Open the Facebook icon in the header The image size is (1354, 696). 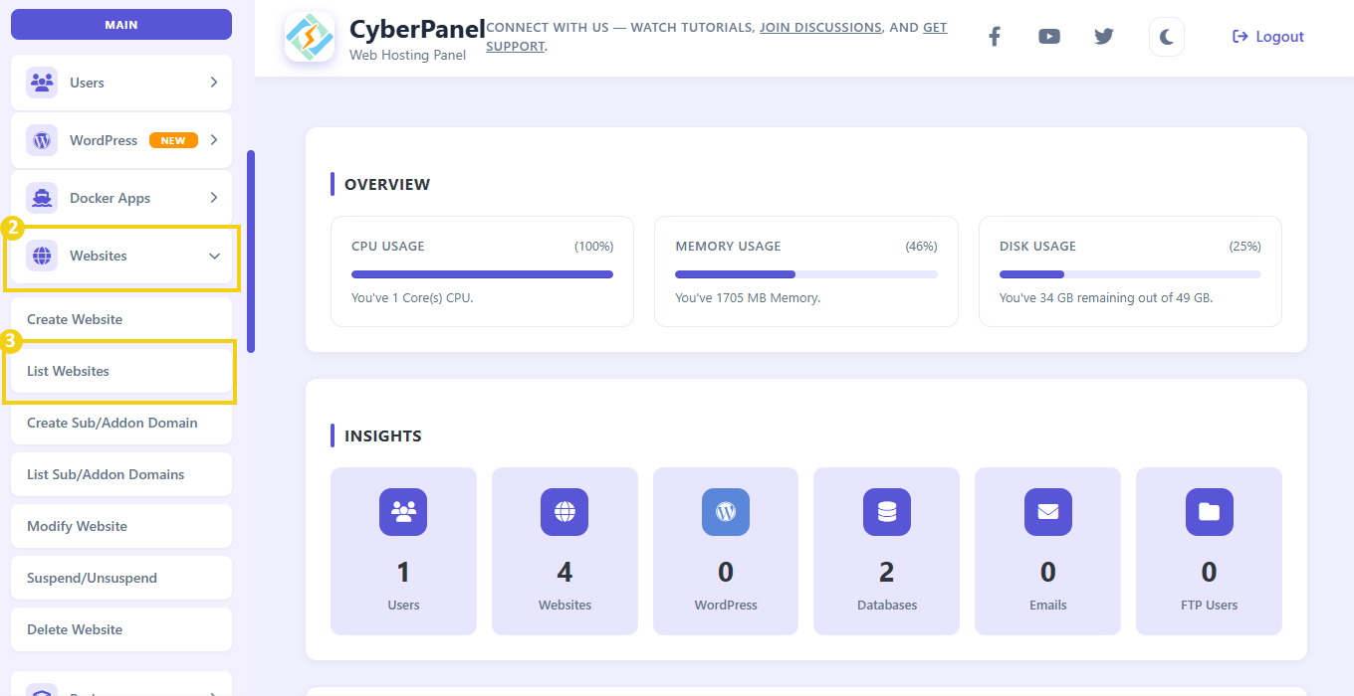coord(994,36)
